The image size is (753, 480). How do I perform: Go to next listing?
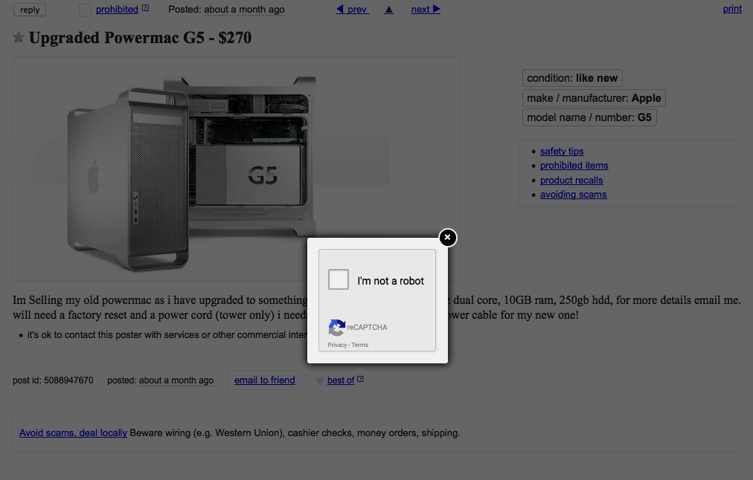(x=426, y=9)
